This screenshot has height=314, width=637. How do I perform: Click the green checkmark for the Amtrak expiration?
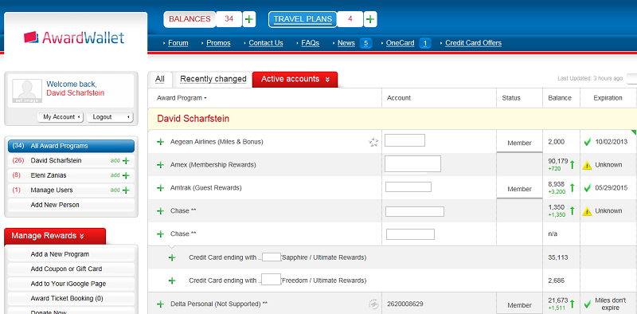[587, 188]
